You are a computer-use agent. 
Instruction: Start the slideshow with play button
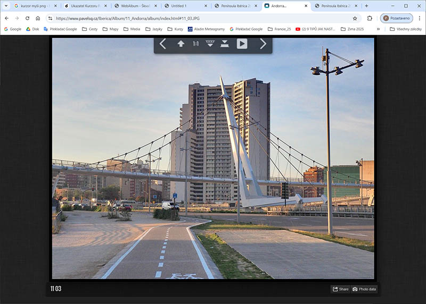pos(242,44)
